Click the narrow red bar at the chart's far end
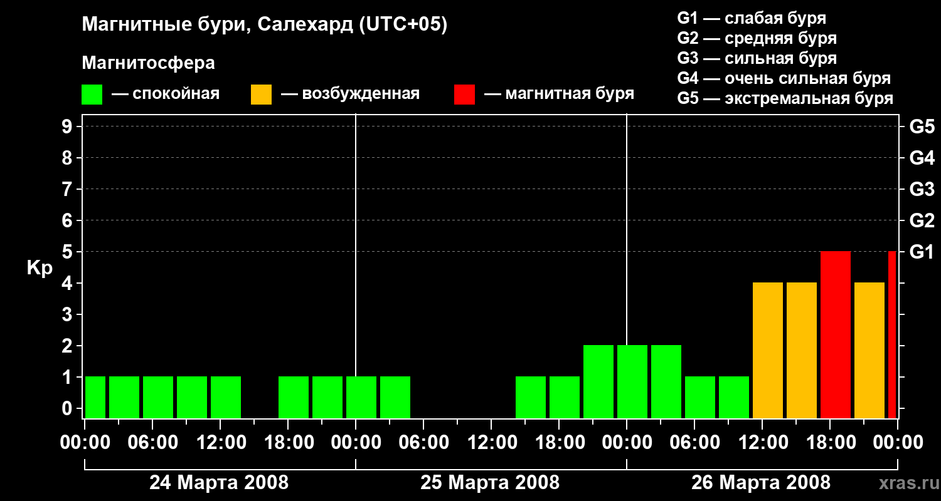This screenshot has width=941, height=501. click(x=892, y=334)
